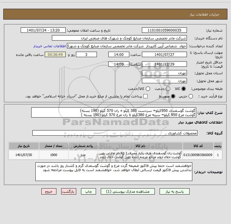The height and width of the screenshot is (224, 231).
Task: Click the شرح کلی نیاز description box
Action: click(x=114, y=113)
